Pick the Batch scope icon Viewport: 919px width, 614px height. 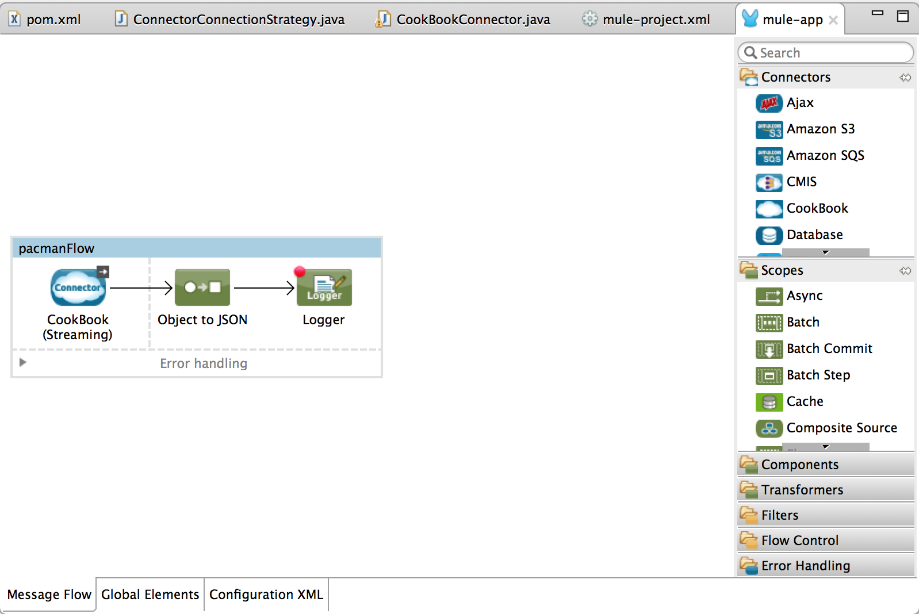tap(769, 323)
